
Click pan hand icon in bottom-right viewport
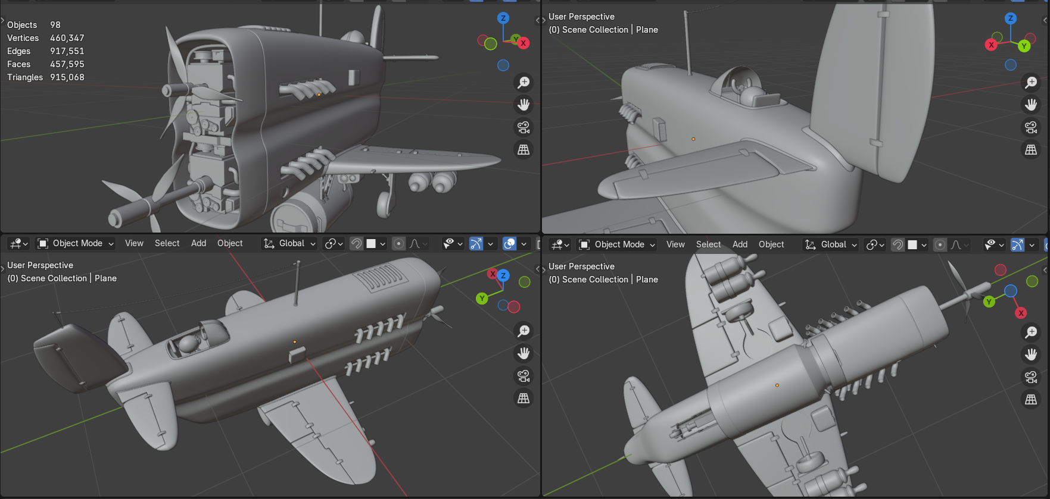pyautogui.click(x=1031, y=354)
